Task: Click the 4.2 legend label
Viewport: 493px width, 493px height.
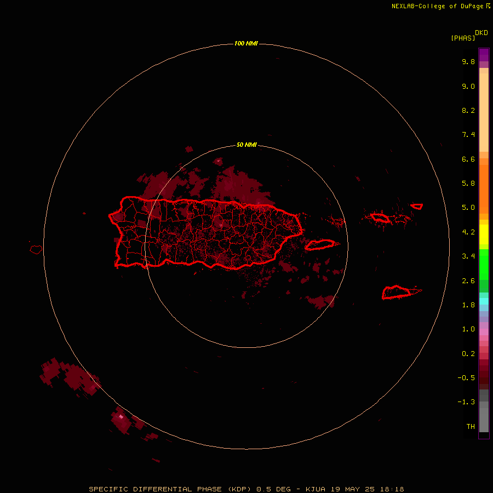Action: coord(468,232)
